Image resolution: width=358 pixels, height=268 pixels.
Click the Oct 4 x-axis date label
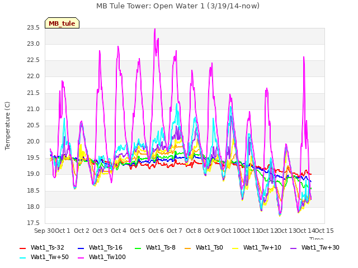coord(119,231)
